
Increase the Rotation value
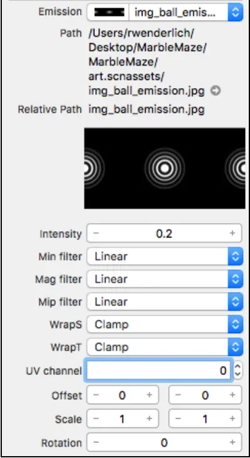tap(232, 442)
